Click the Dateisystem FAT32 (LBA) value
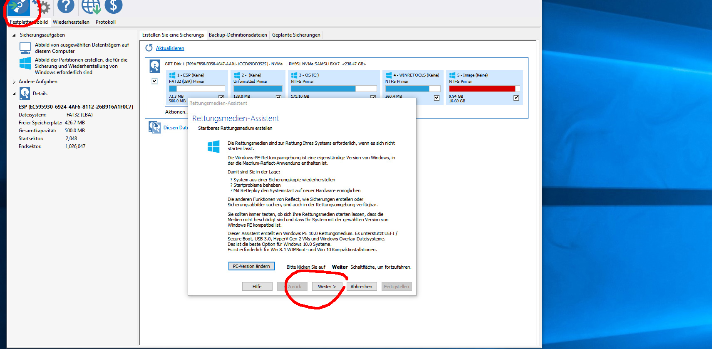Screen dimensions: 712x349 [x=79, y=115]
